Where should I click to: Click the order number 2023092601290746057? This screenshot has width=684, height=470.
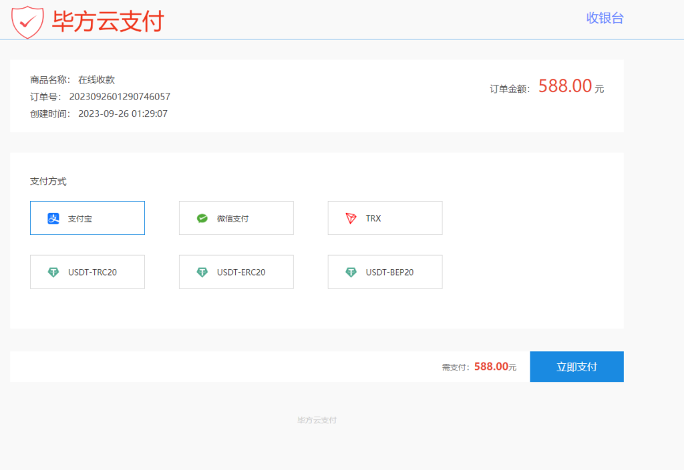(120, 97)
